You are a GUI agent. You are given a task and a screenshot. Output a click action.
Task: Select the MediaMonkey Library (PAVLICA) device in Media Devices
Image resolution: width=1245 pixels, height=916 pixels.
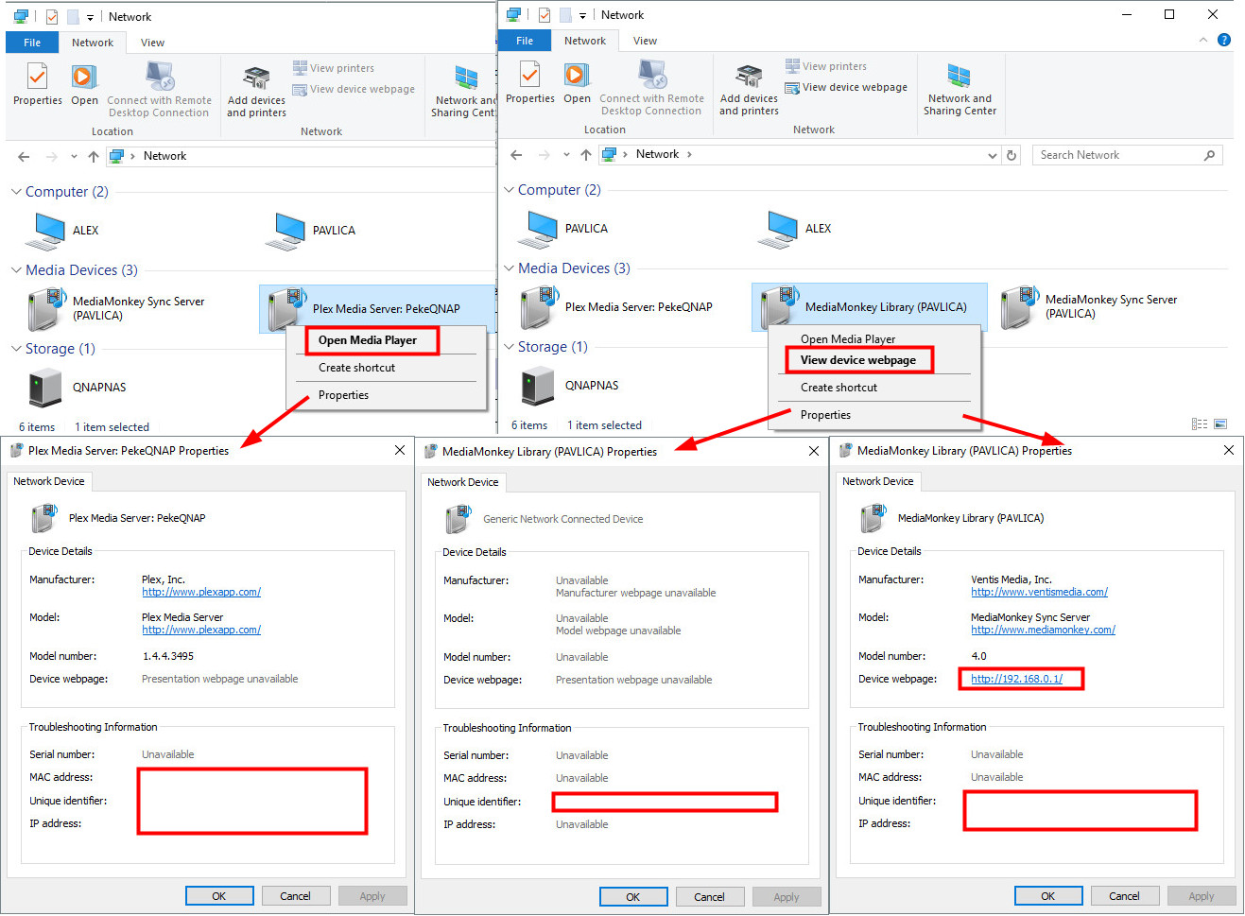(870, 307)
